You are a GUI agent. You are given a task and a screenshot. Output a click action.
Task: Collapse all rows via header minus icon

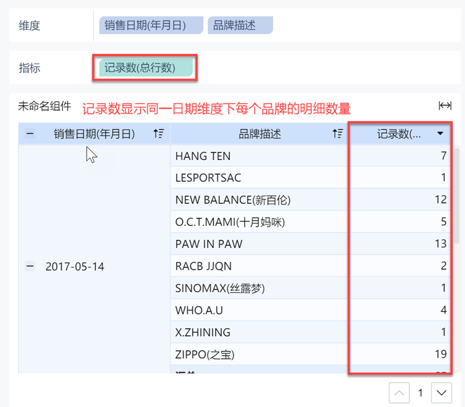30,134
